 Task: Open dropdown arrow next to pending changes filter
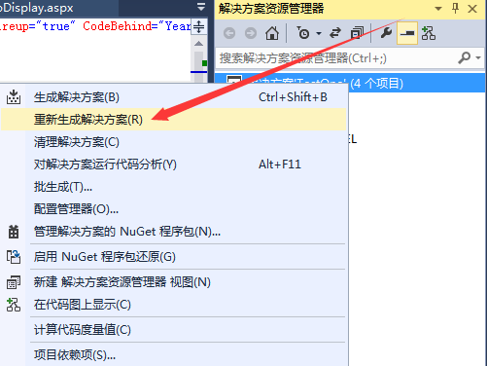point(319,33)
